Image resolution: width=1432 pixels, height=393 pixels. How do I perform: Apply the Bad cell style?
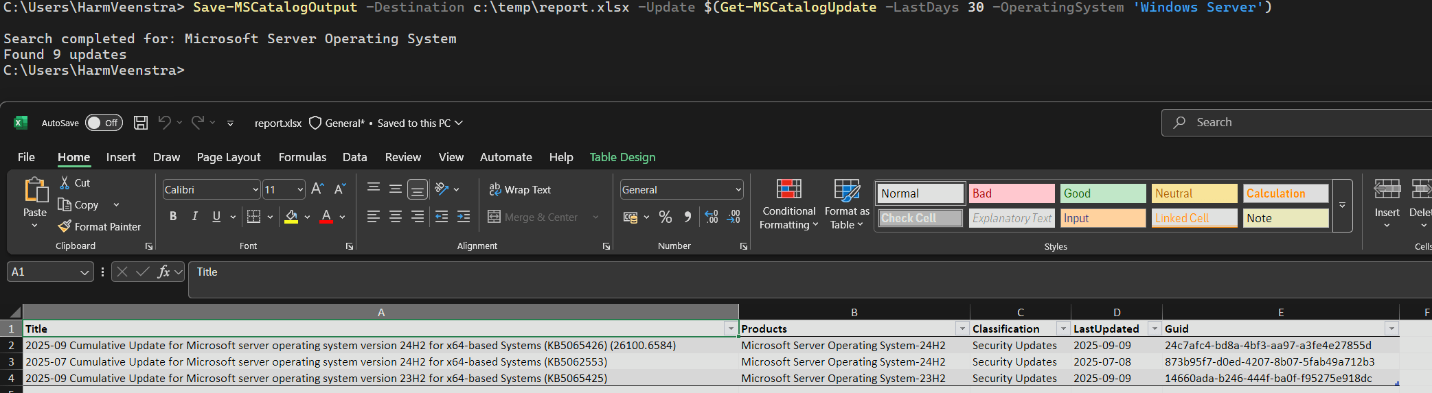click(x=1012, y=193)
